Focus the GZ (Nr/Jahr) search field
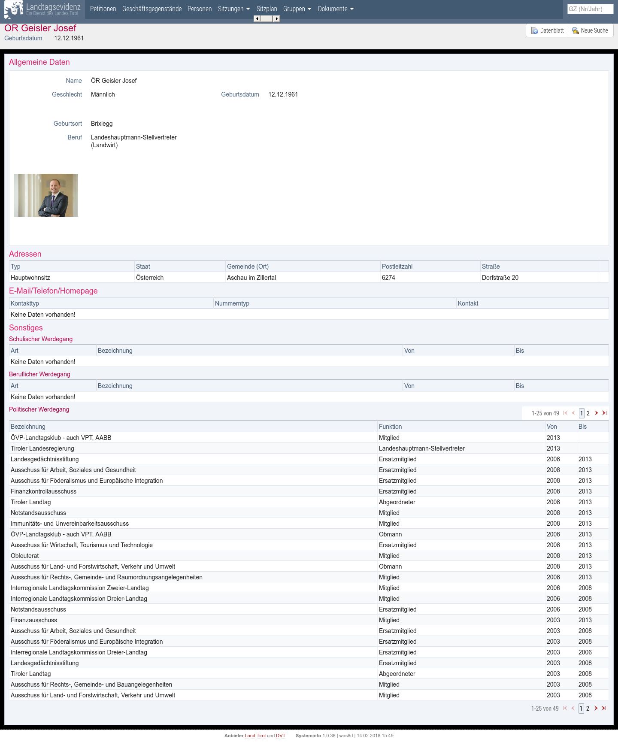 click(x=590, y=9)
